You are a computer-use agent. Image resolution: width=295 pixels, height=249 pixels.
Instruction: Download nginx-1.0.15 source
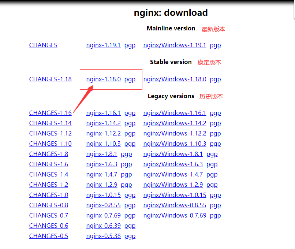pos(103,195)
